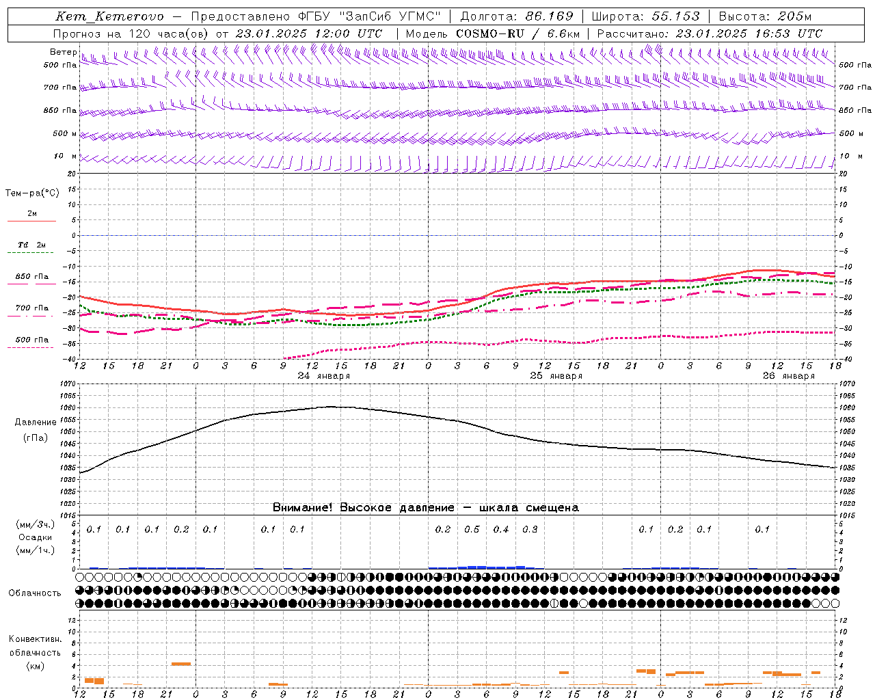Click the 26 января date label

coord(788,376)
